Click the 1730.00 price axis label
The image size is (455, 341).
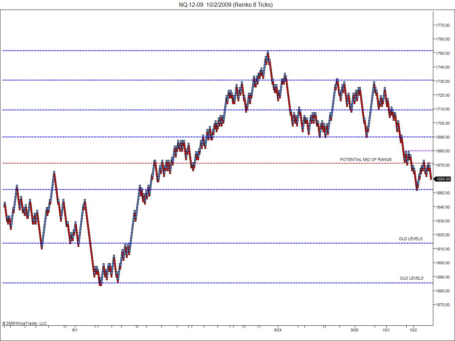[443, 81]
